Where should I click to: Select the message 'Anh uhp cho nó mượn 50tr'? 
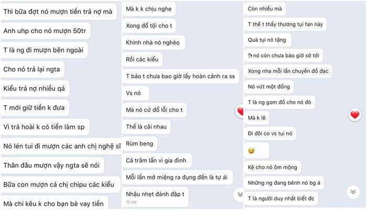(x=46, y=30)
